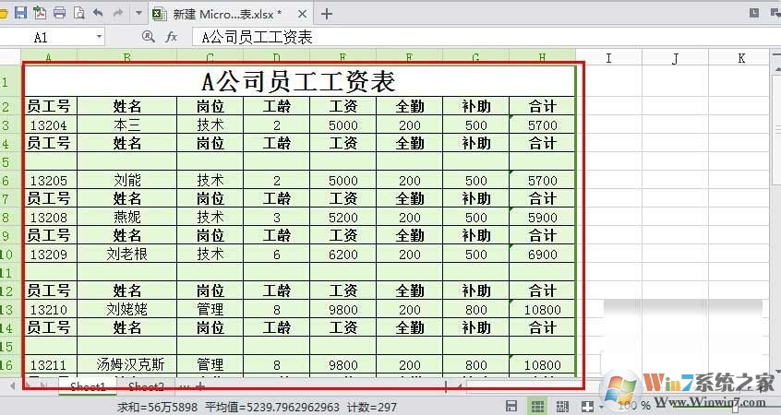Click the name cell 刘能

point(127,180)
